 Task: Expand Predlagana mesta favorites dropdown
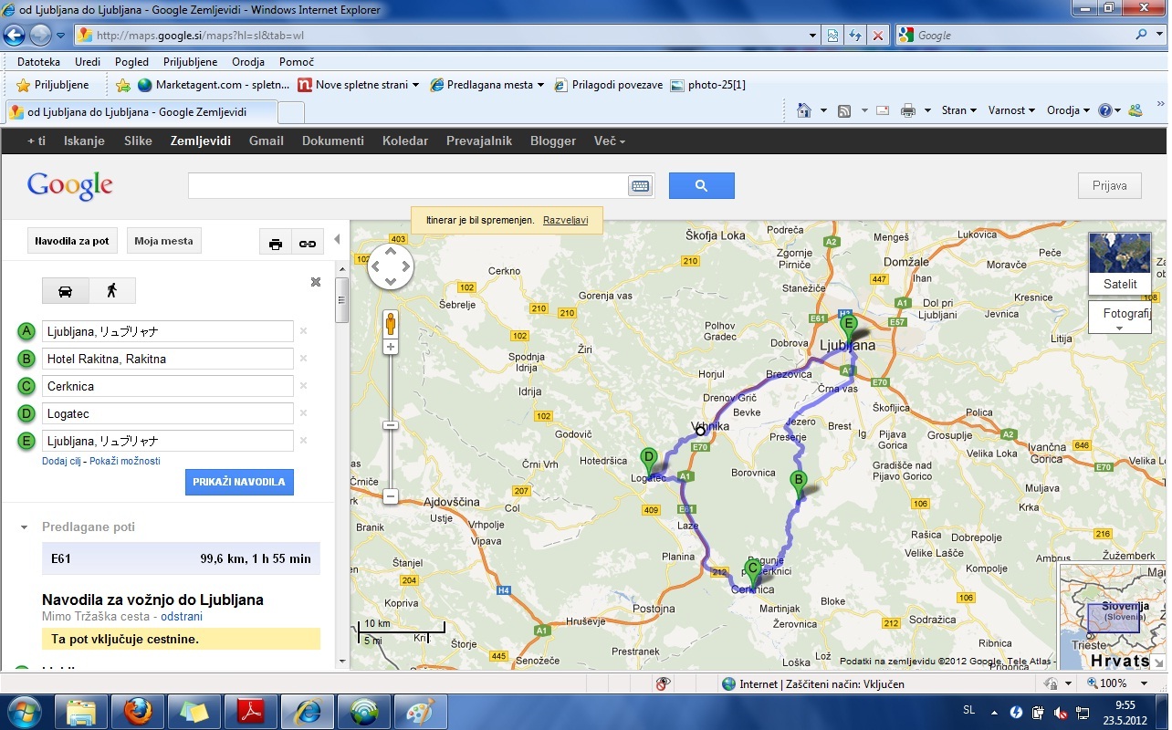point(540,85)
